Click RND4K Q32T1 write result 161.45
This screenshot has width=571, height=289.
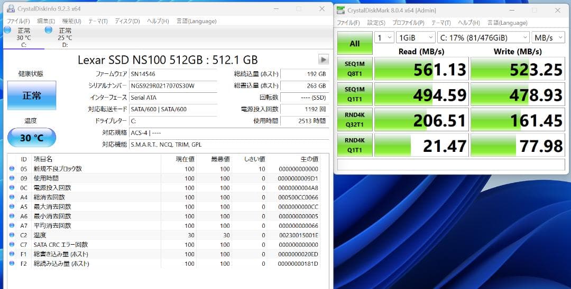[518, 120]
